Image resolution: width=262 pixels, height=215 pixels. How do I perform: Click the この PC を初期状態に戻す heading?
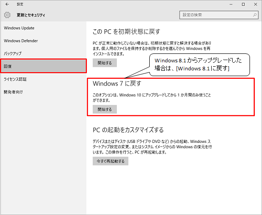[x=127, y=31]
